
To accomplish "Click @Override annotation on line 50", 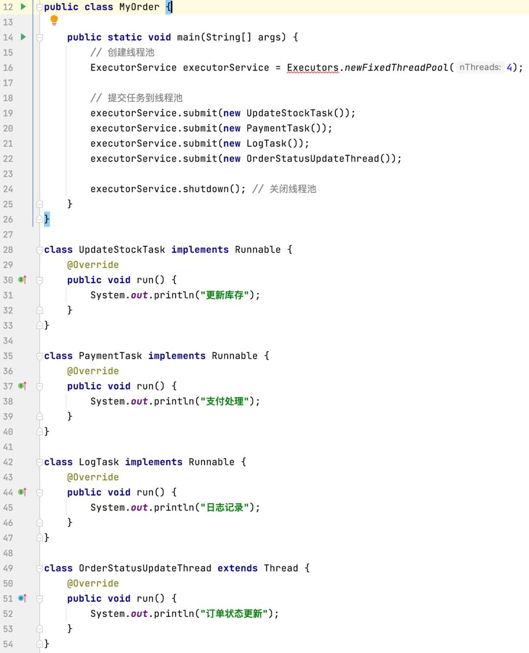I will [x=93, y=583].
